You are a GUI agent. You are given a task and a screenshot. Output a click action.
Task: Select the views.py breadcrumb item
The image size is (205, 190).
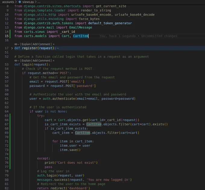click(x=28, y=2)
